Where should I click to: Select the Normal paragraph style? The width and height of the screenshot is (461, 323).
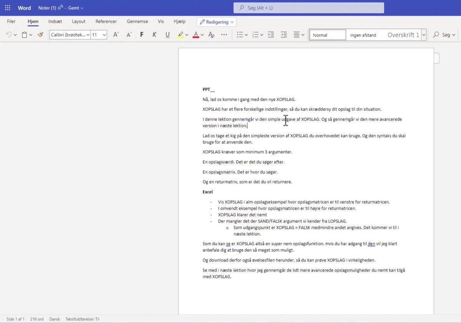327,35
